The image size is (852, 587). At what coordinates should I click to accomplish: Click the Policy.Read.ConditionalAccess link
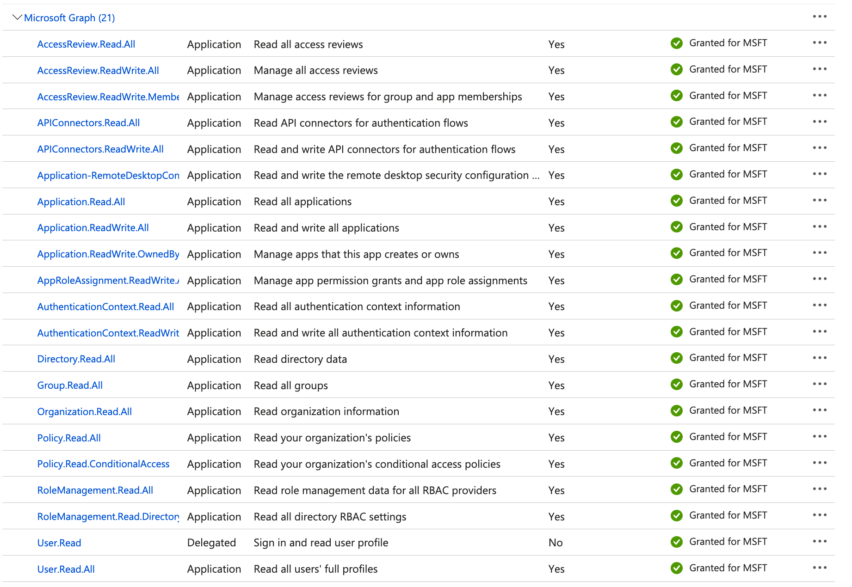tap(103, 464)
